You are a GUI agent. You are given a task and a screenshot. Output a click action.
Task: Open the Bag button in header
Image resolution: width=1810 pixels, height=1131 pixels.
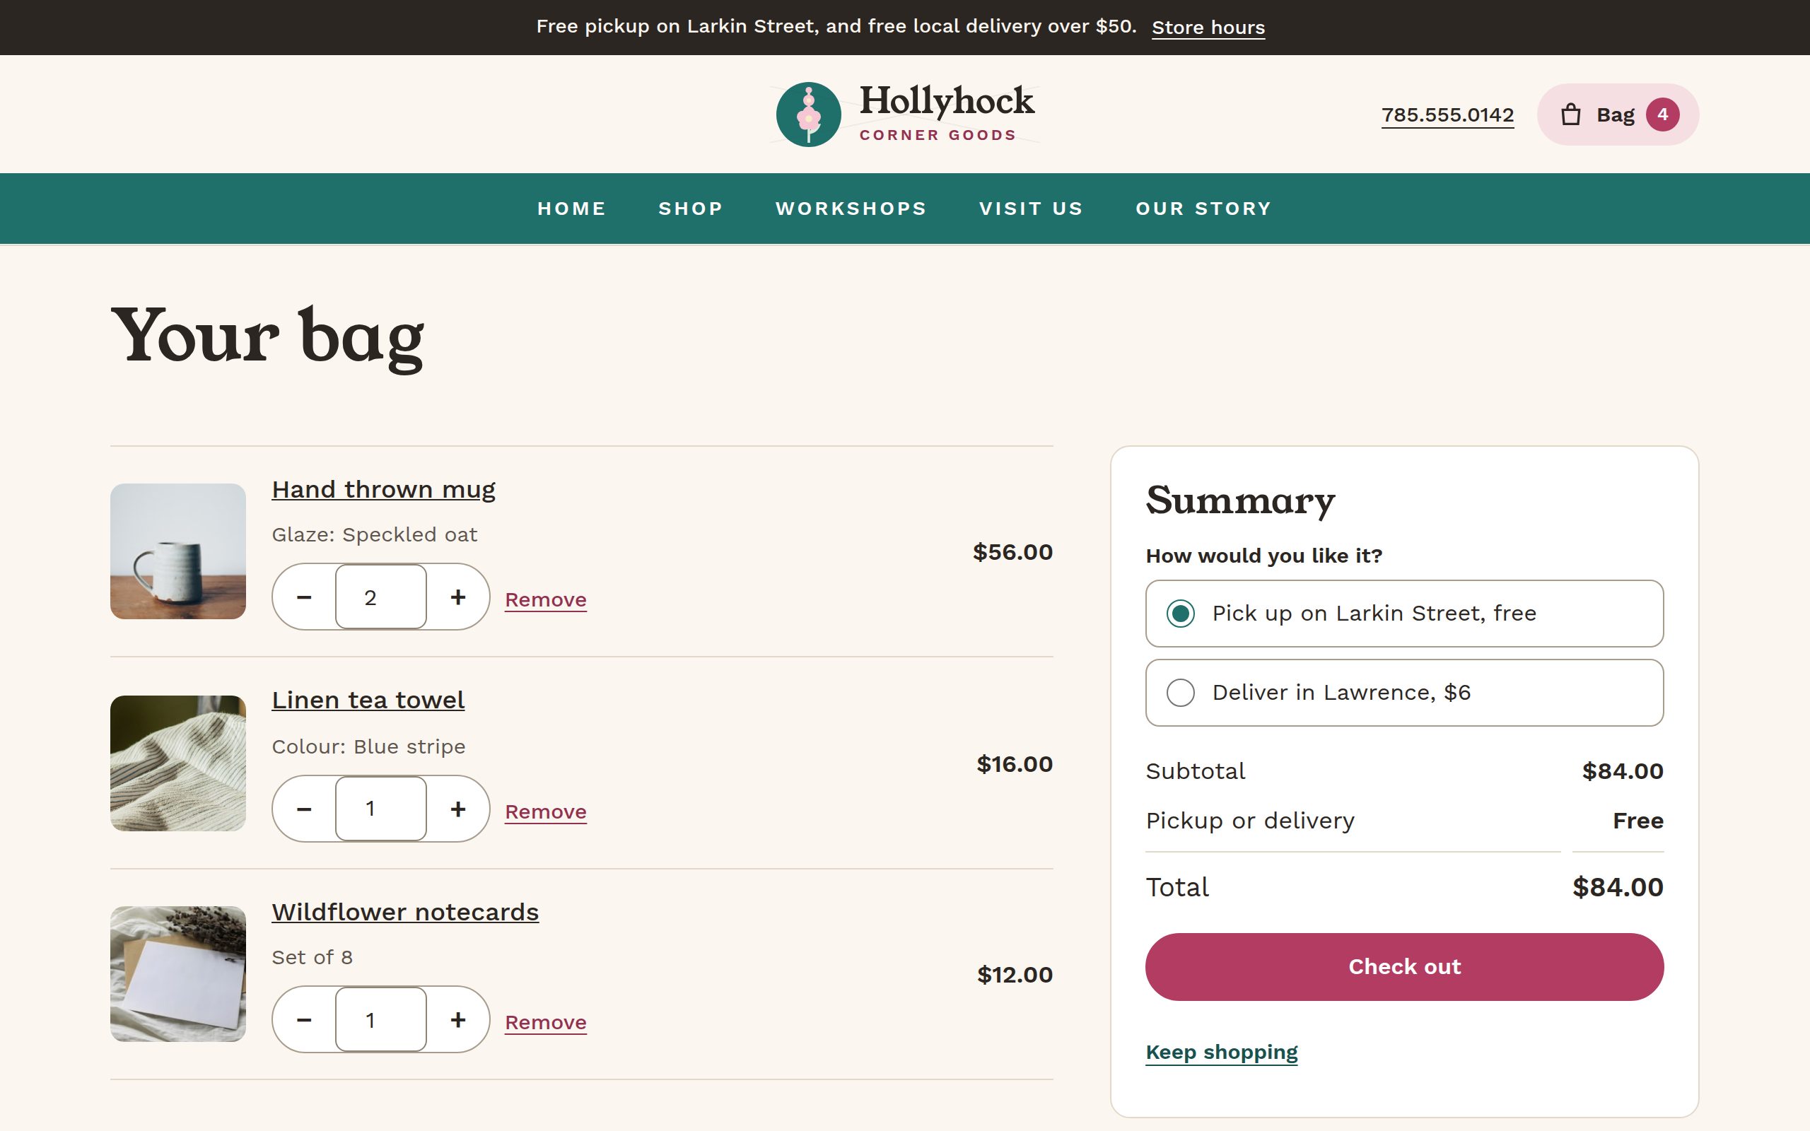1618,115
